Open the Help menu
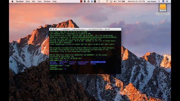The image size is (180, 101). coord(55,1)
